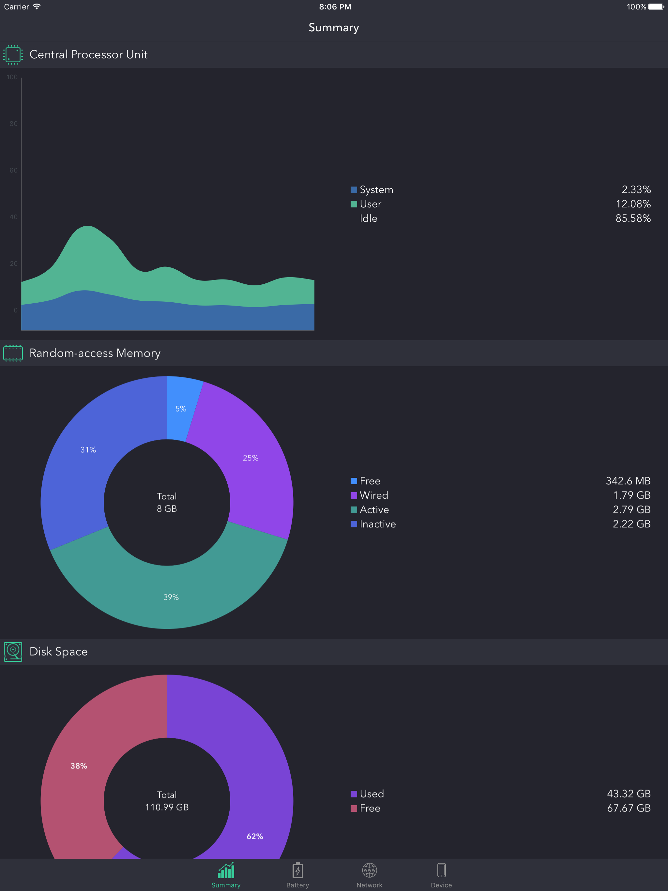
Task: Click the 85.58% idle value
Action: (633, 218)
